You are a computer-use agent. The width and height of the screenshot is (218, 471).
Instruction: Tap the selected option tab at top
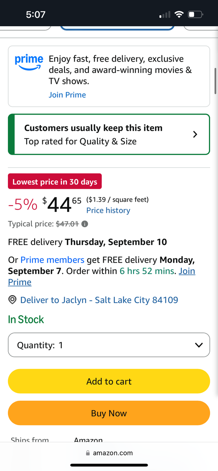point(117,28)
